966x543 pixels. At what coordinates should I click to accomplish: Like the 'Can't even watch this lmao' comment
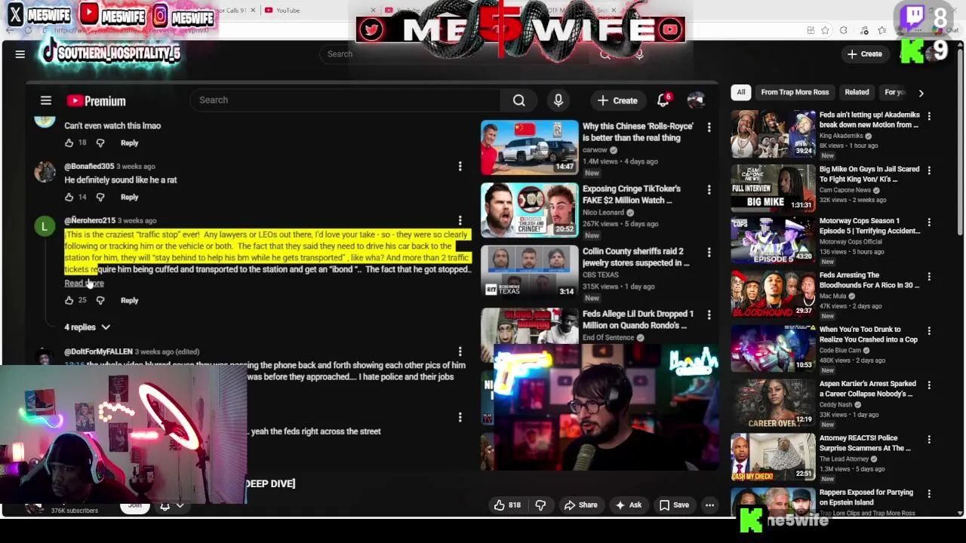[69, 143]
